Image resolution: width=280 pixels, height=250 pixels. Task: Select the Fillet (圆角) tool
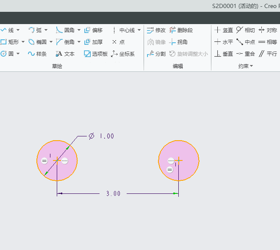[x=65, y=30]
